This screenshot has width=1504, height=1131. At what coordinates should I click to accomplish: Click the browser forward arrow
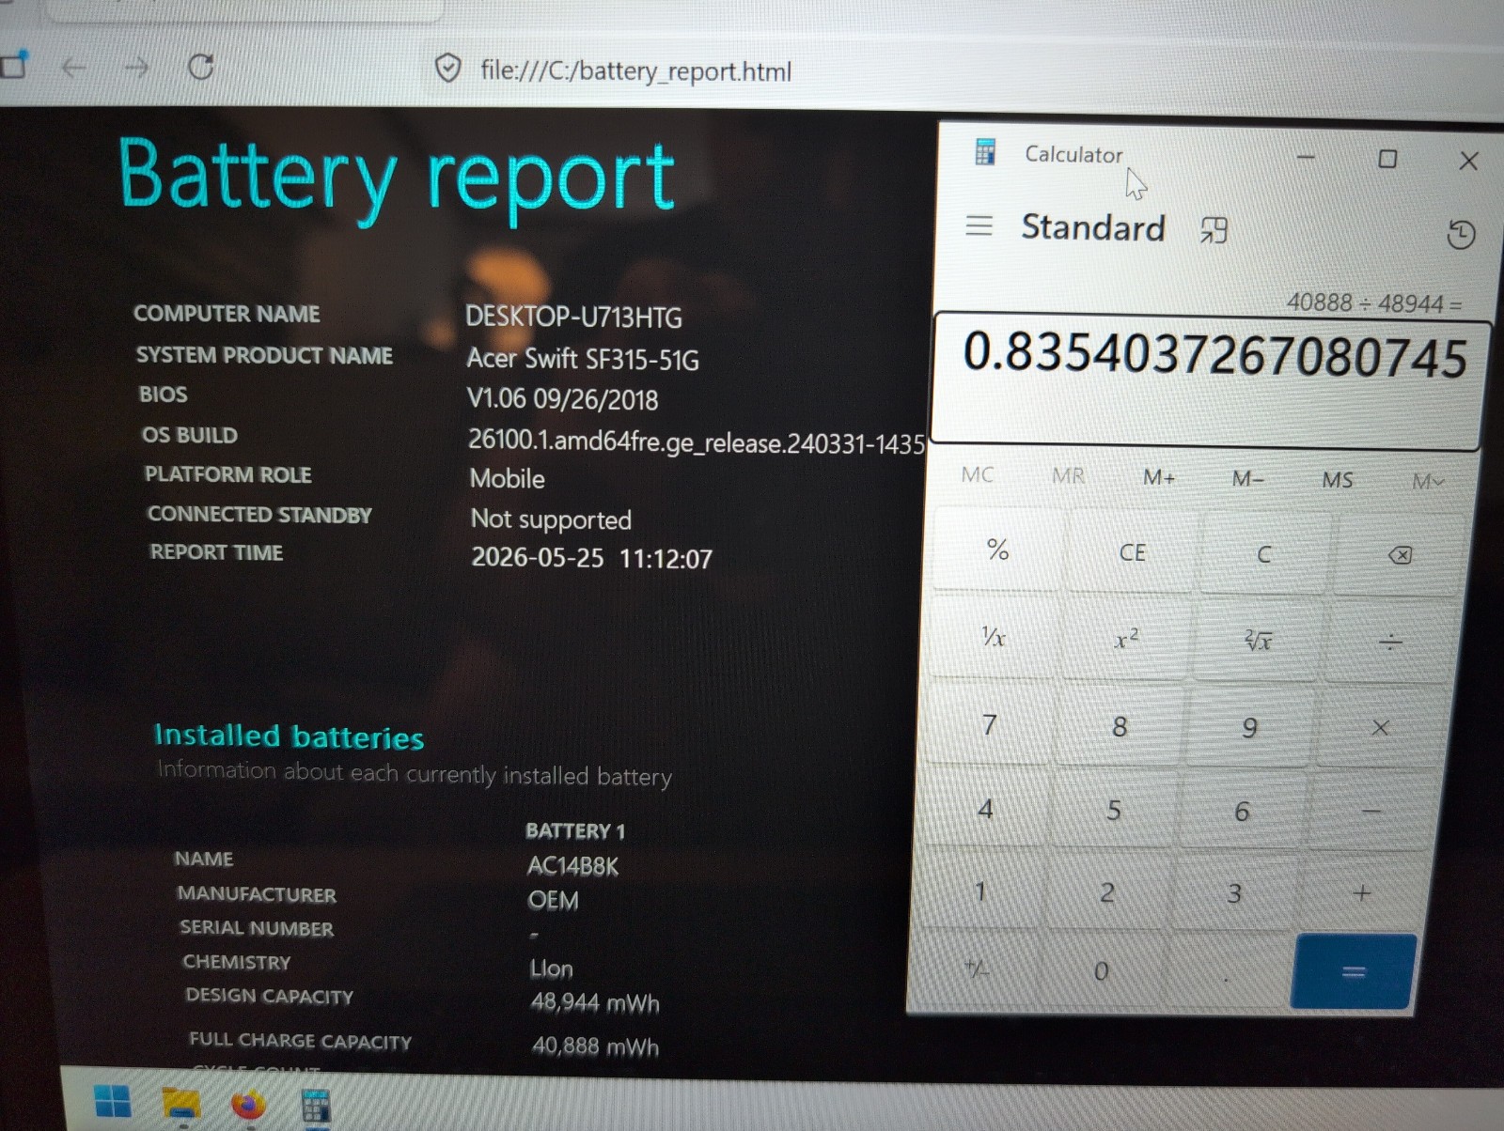pos(137,67)
